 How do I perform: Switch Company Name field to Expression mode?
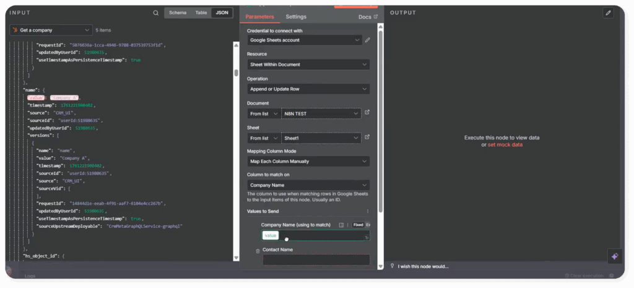(x=368, y=225)
